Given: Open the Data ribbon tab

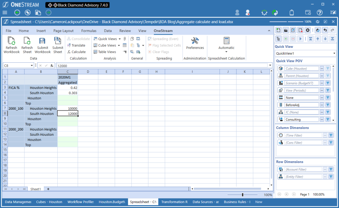Looking at the screenshot, I should pos(108,31).
